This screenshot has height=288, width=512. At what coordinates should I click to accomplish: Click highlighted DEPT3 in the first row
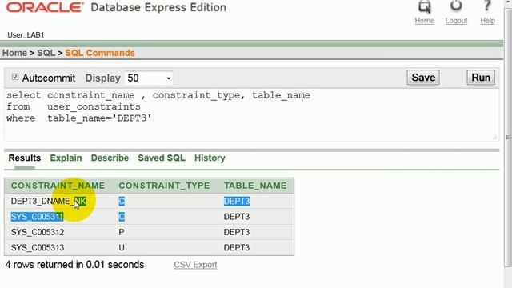pyautogui.click(x=237, y=201)
